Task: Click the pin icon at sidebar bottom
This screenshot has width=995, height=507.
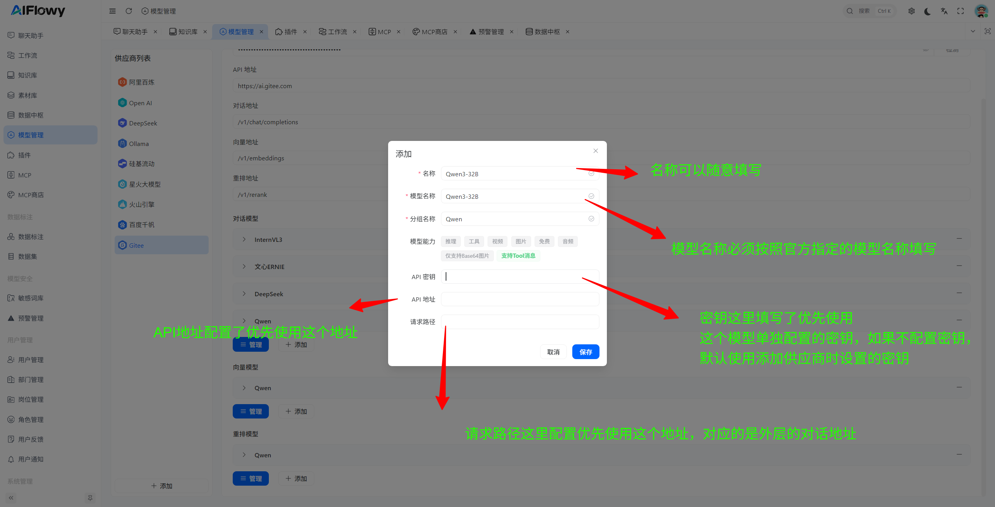Action: pos(90,498)
